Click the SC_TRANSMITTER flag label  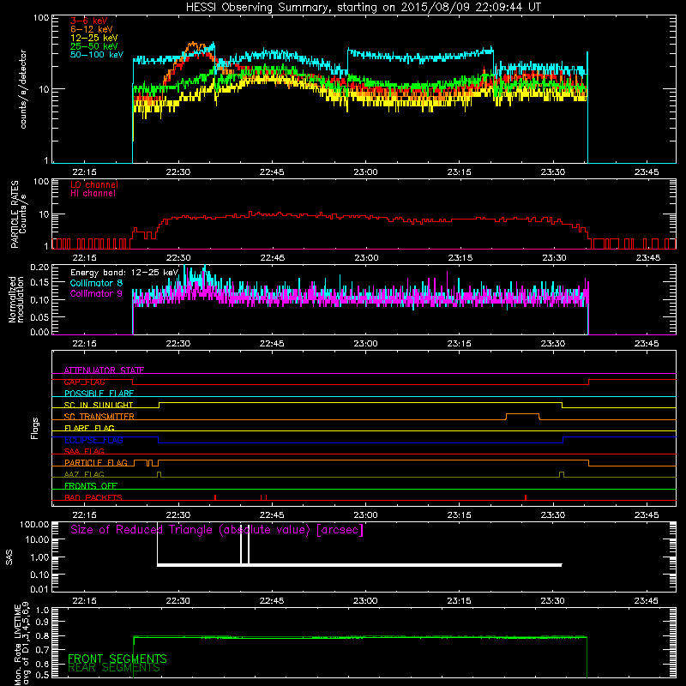[x=99, y=417]
